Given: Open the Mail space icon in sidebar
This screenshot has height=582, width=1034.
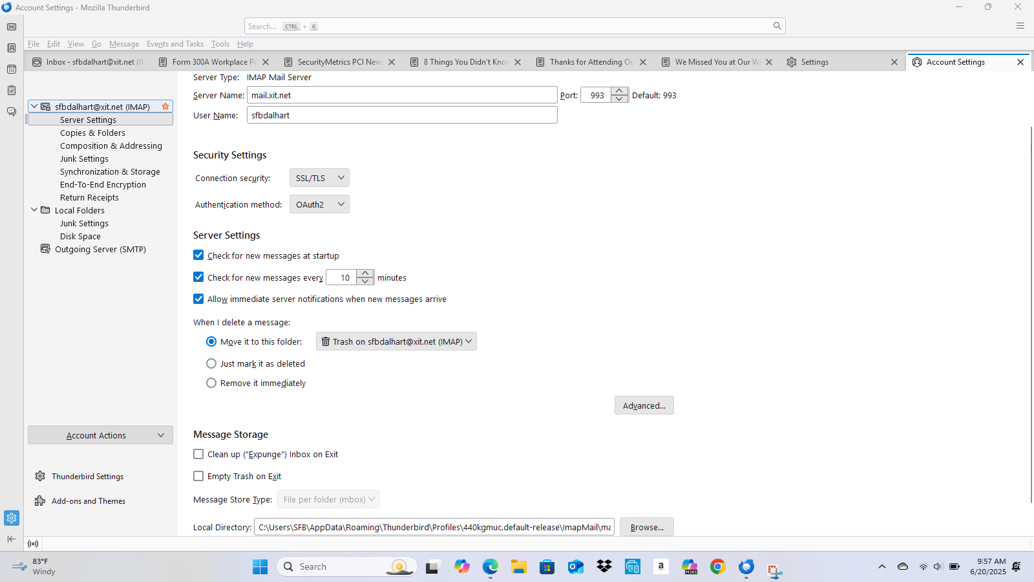Looking at the screenshot, I should 12,27.
